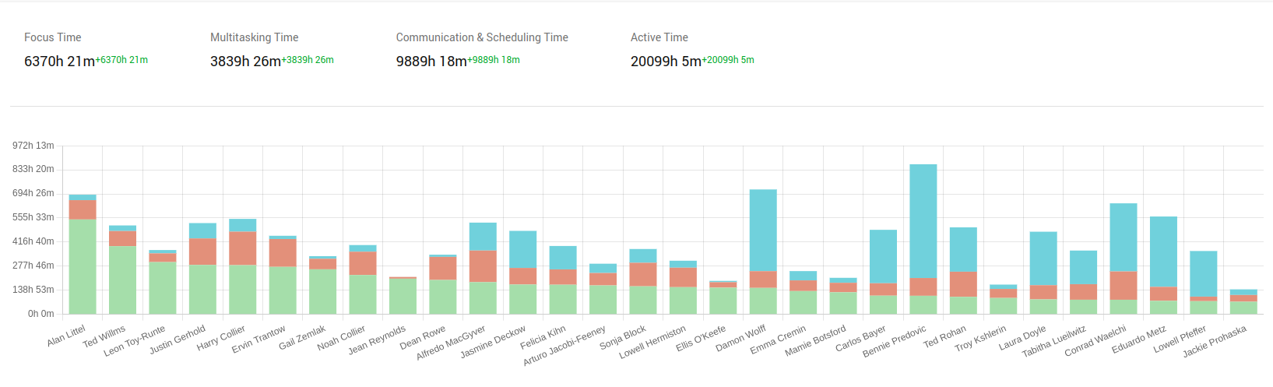
Task: Select red segment of Harry Collier's bar
Action: (243, 248)
